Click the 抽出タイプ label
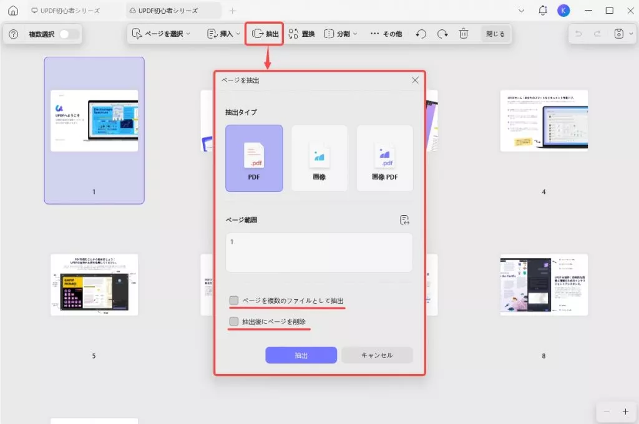639x424 pixels. [241, 112]
